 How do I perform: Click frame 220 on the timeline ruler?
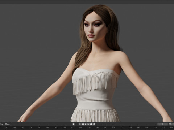coord(163,127)
